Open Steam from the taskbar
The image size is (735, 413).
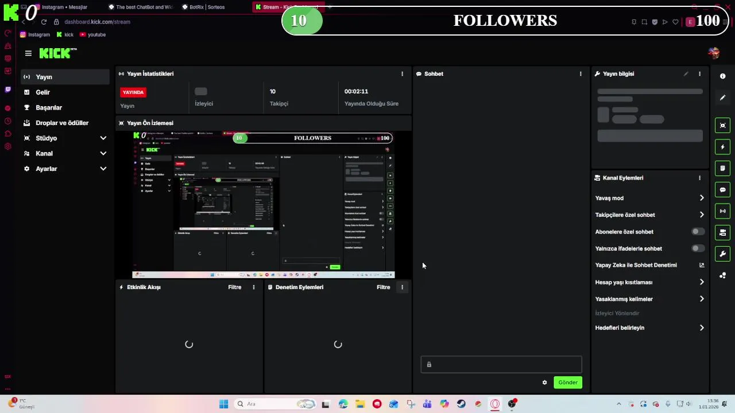point(461,404)
